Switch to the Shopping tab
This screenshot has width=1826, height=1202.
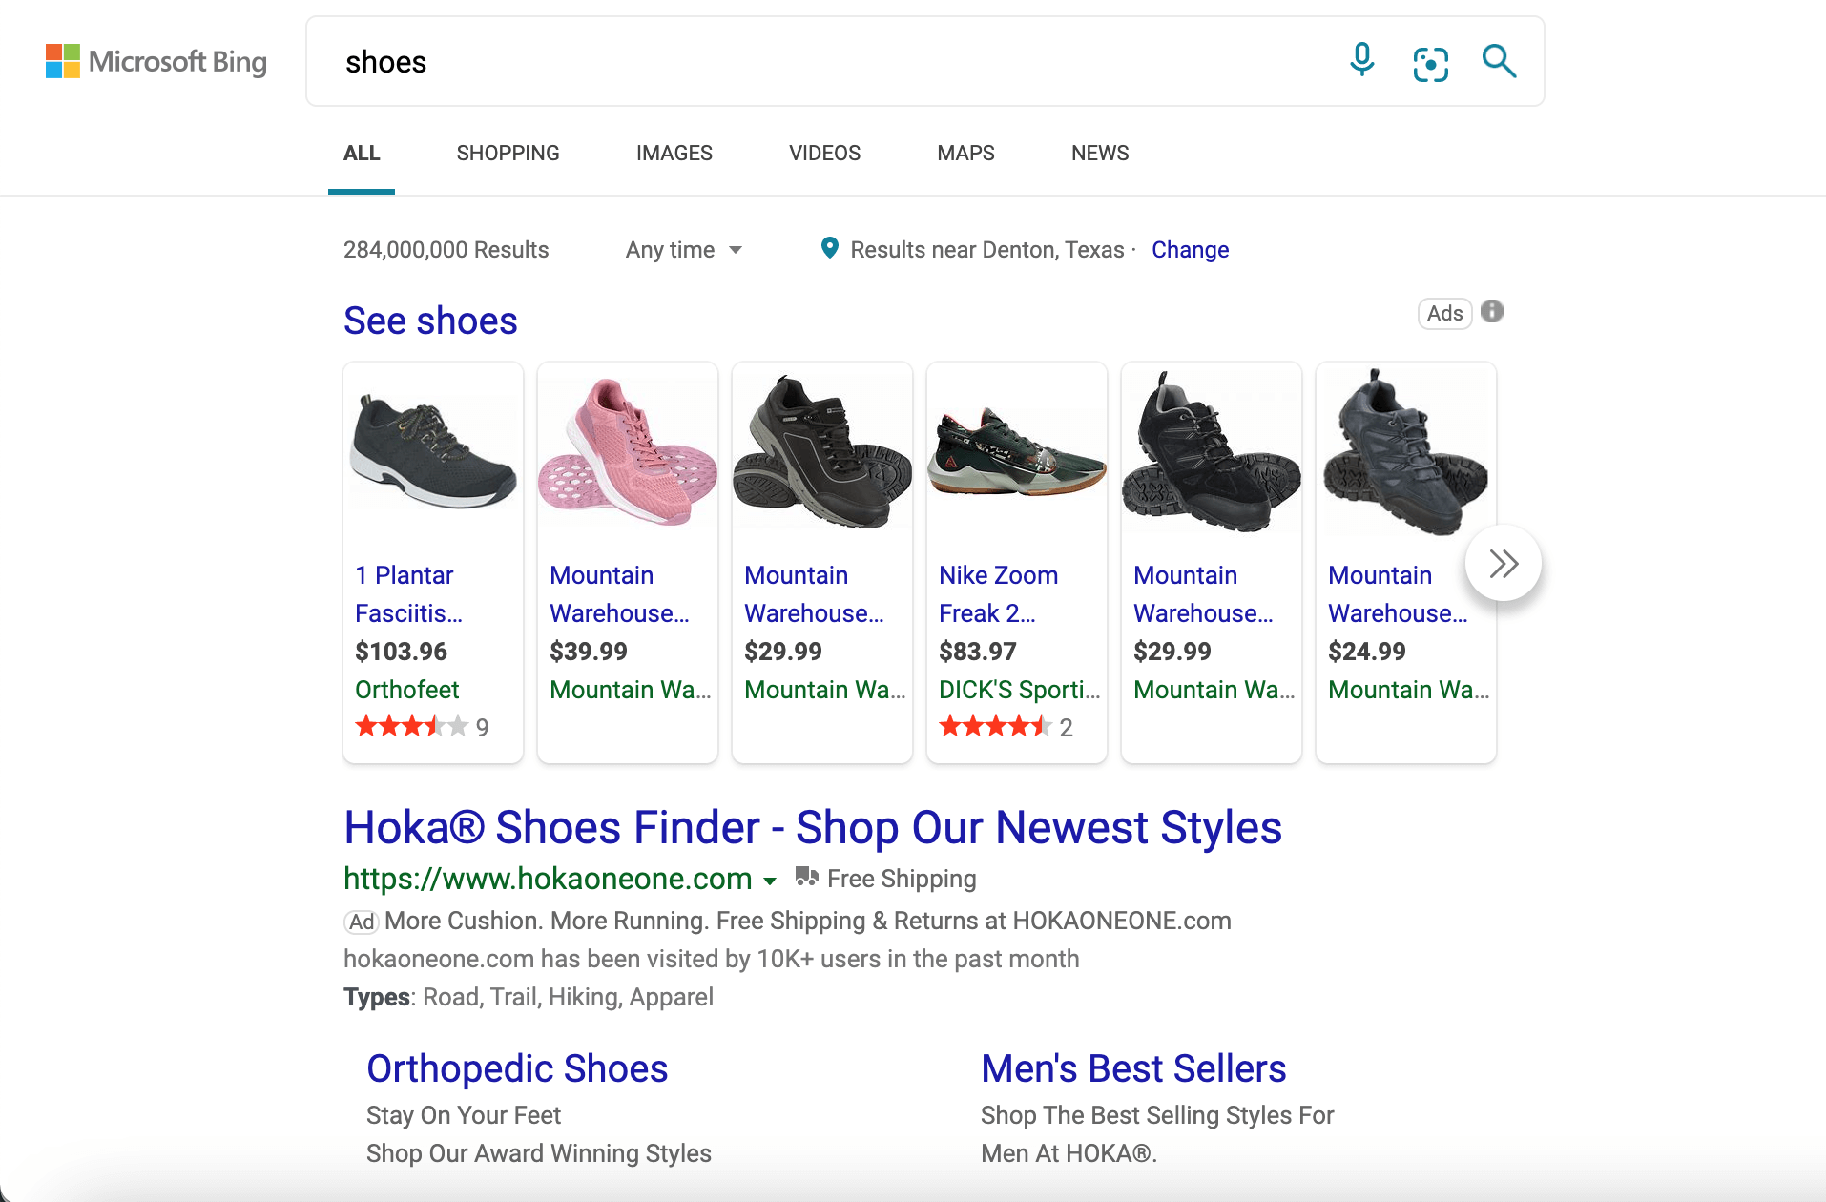[508, 154]
